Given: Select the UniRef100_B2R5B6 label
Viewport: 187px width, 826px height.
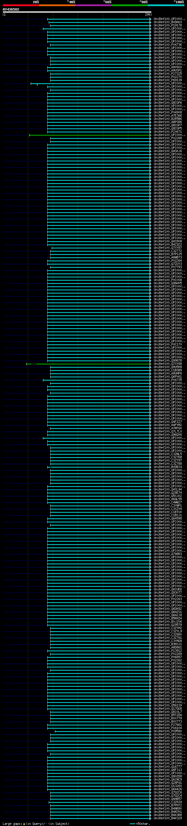Looking at the screenshot, I should 168,119.
